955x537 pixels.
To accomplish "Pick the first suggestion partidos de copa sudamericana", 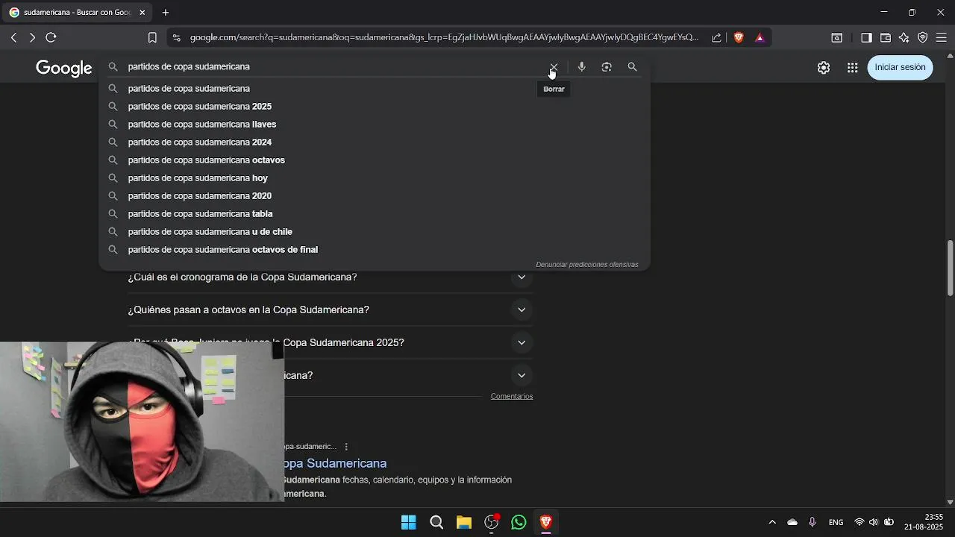I will click(x=374, y=89).
